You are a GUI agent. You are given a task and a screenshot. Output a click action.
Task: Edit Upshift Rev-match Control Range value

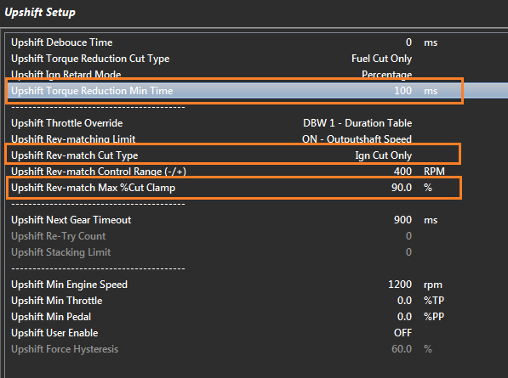pyautogui.click(x=402, y=172)
